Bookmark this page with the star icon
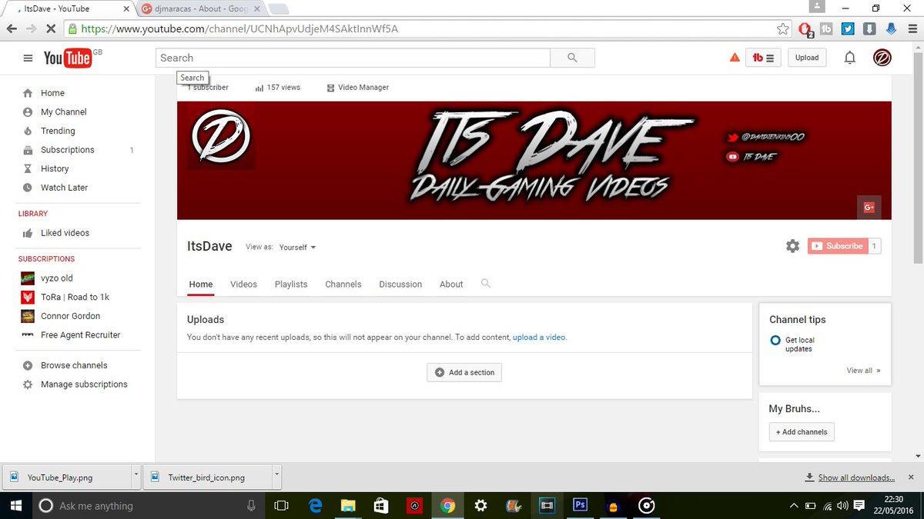The image size is (924, 519). (x=783, y=28)
